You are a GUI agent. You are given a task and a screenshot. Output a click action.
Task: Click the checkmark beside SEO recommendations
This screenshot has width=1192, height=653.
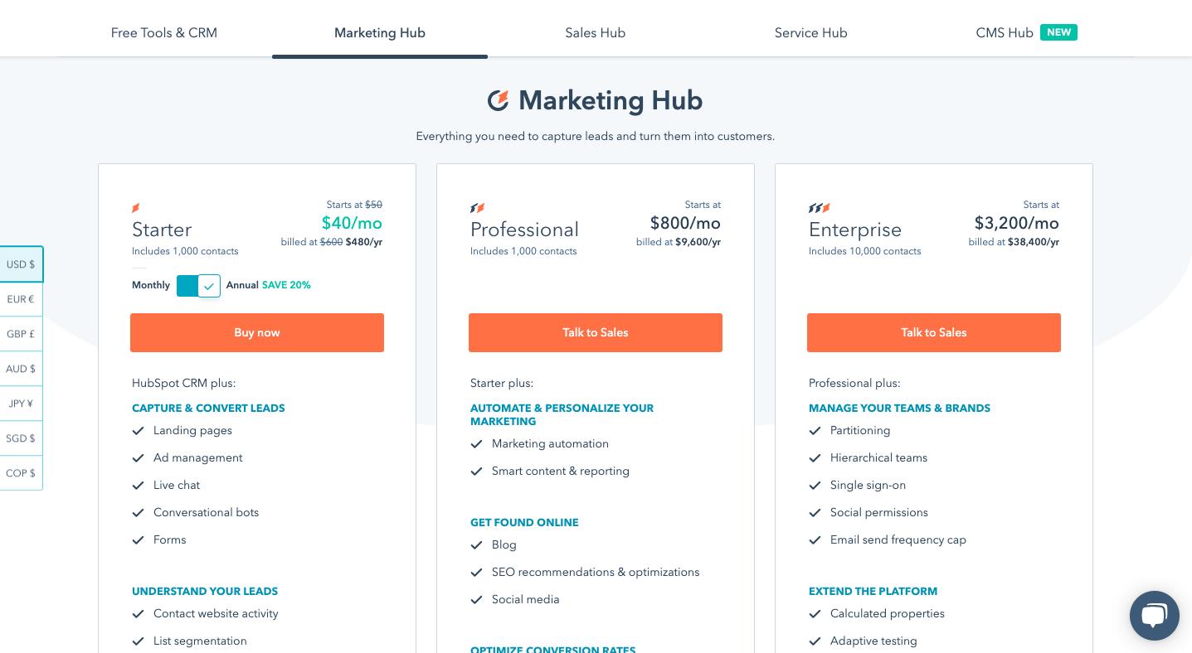tap(477, 573)
